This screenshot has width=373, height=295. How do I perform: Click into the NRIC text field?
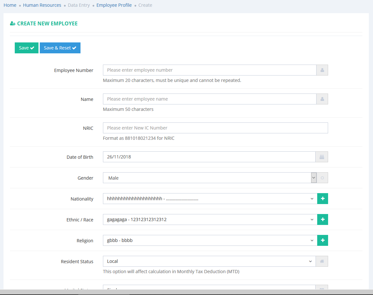[x=215, y=128]
